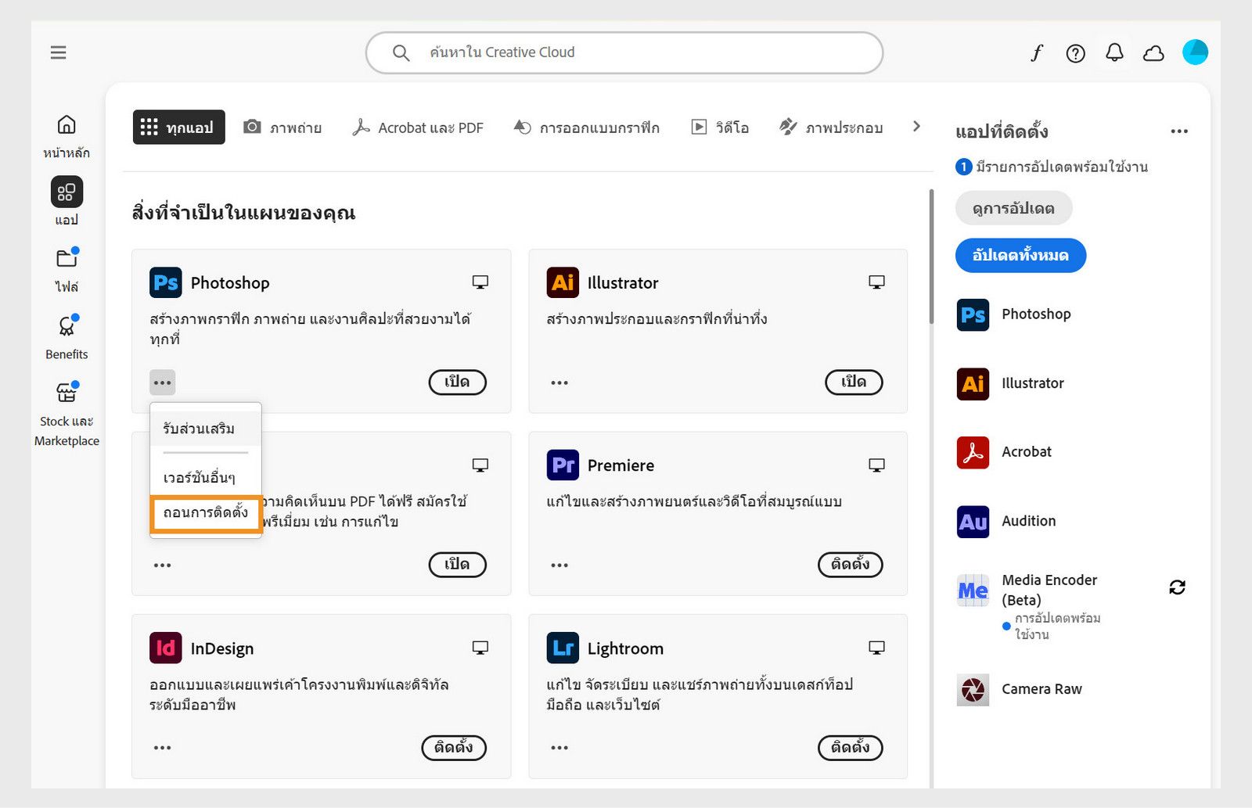Viewport: 1252px width, 808px height.
Task: Open Photoshop from its Ps card icon
Action: (165, 282)
